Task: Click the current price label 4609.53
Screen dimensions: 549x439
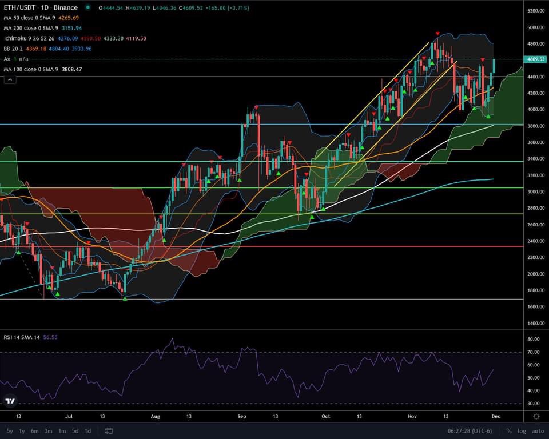Action: click(x=536, y=59)
